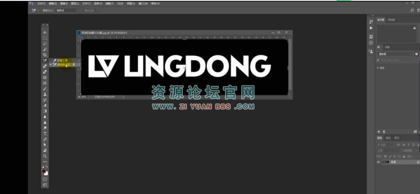Viewport: 420px width, 194px height.
Task: Expand the 图形 group in Libraries
Action: tap(378, 68)
